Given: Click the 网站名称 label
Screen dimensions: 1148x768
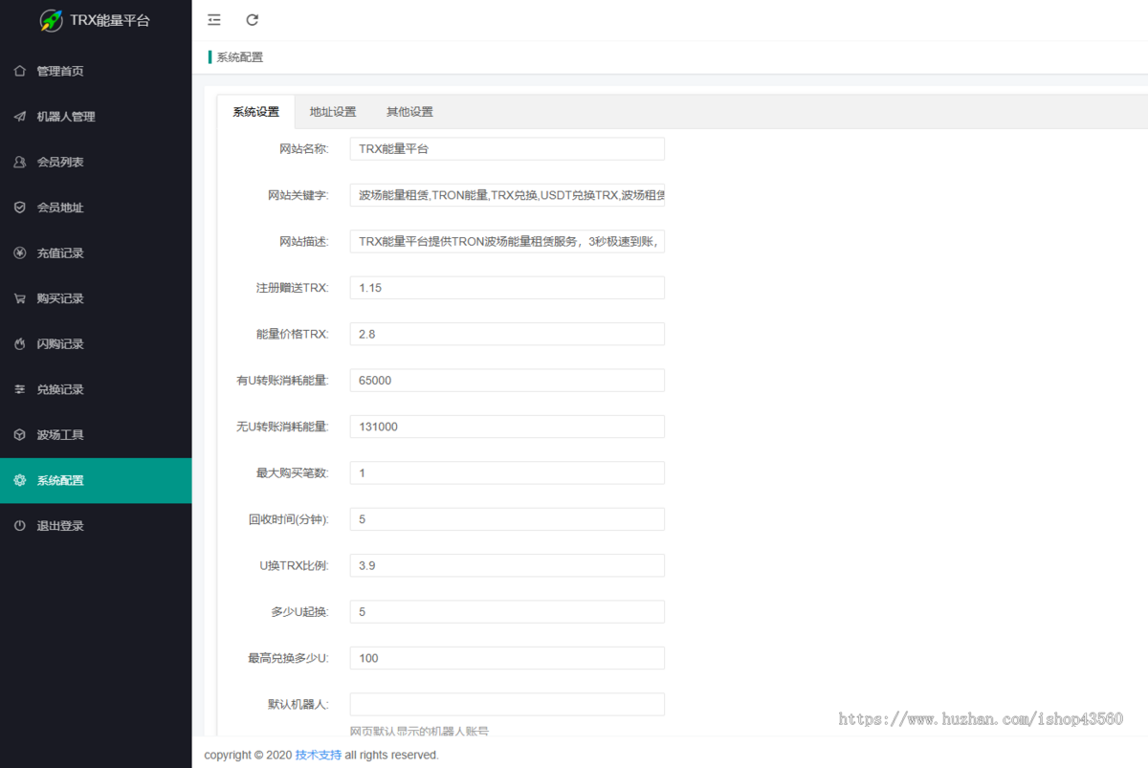Looking at the screenshot, I should pyautogui.click(x=304, y=149).
